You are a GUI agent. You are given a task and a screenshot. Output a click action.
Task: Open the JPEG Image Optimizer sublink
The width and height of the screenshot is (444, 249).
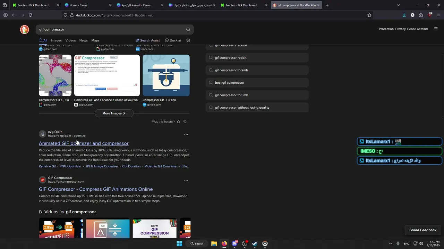coord(102,166)
